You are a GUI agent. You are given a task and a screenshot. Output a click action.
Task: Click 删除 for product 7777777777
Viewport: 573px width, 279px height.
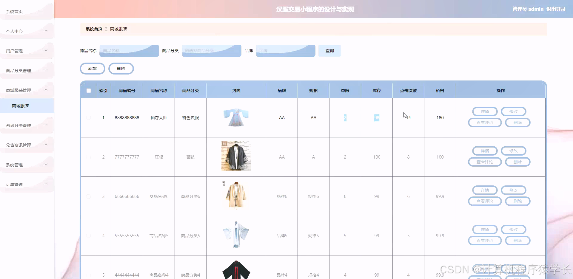click(517, 162)
